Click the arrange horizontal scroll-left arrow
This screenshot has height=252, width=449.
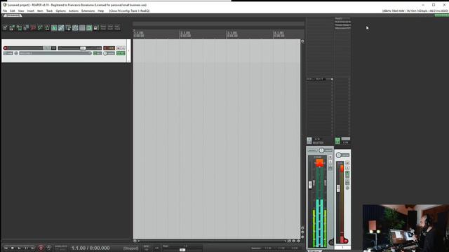139,241
